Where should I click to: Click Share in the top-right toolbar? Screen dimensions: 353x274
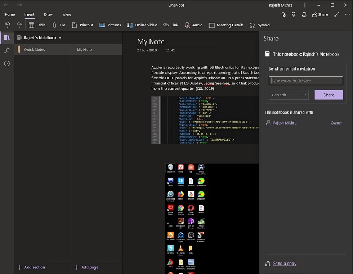pyautogui.click(x=320, y=15)
